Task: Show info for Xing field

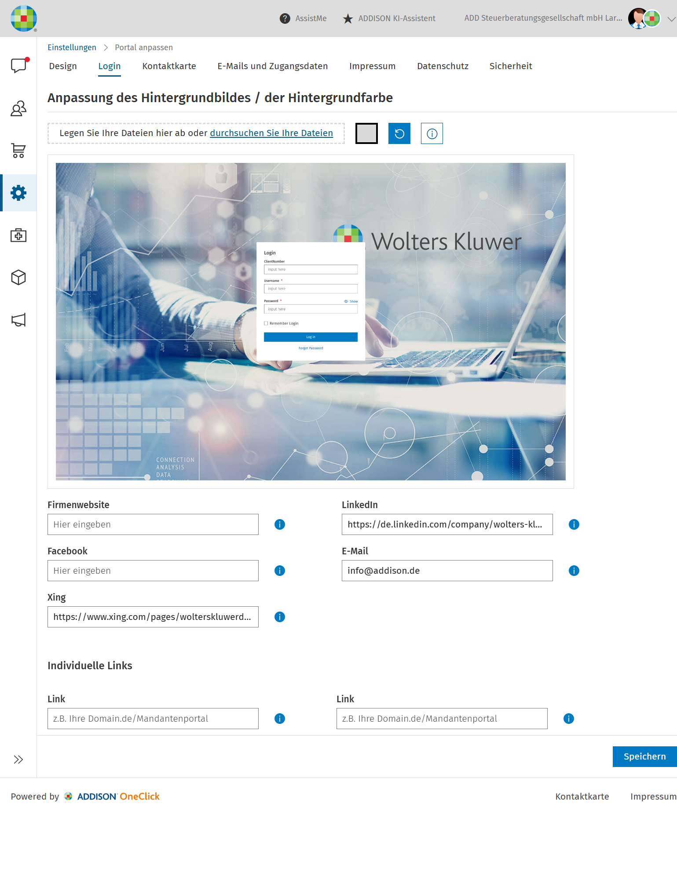Action: point(280,617)
